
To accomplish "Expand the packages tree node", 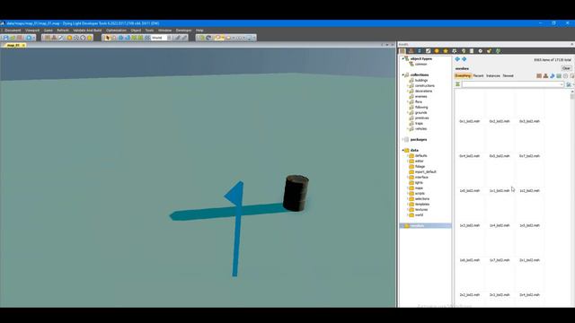I will pos(403,140).
